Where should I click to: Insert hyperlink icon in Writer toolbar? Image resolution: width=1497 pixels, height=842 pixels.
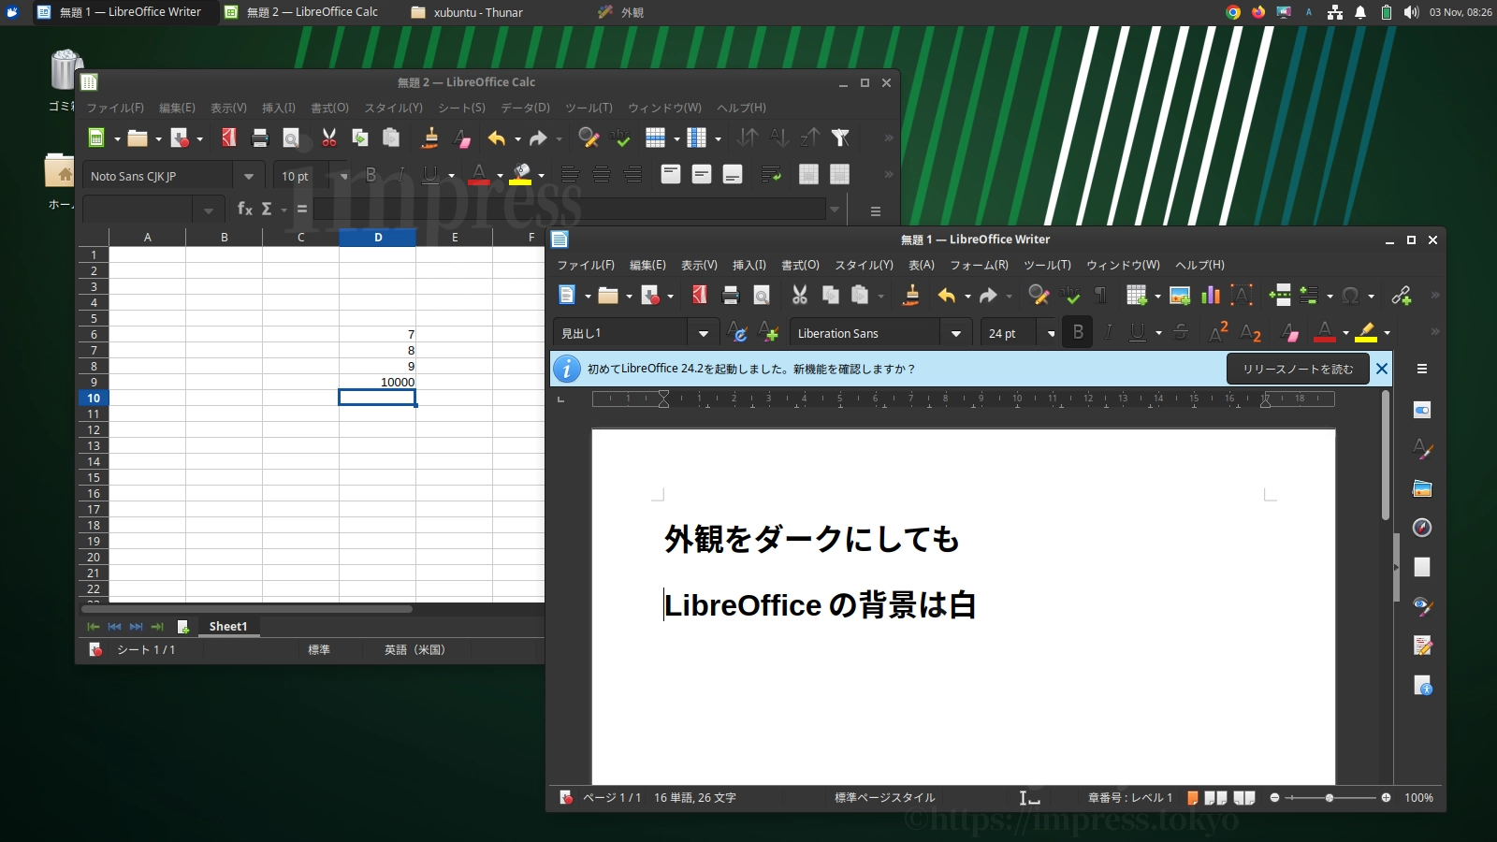[x=1402, y=296]
